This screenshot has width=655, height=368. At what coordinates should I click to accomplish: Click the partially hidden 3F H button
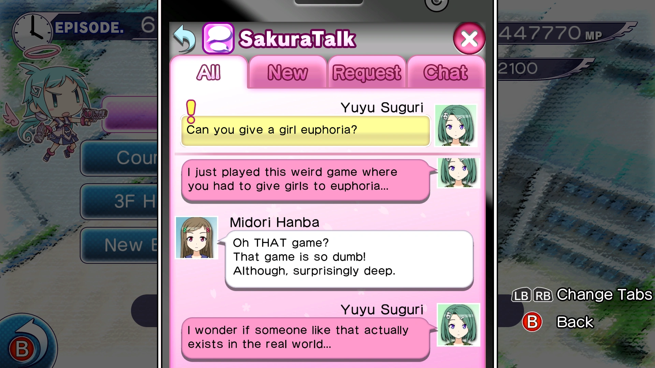119,202
